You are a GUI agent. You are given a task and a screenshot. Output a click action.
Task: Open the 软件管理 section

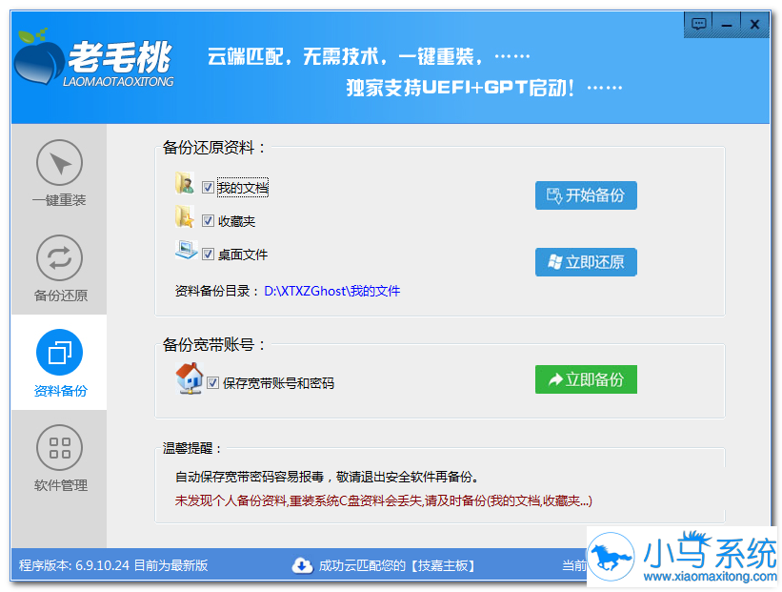tap(59, 458)
